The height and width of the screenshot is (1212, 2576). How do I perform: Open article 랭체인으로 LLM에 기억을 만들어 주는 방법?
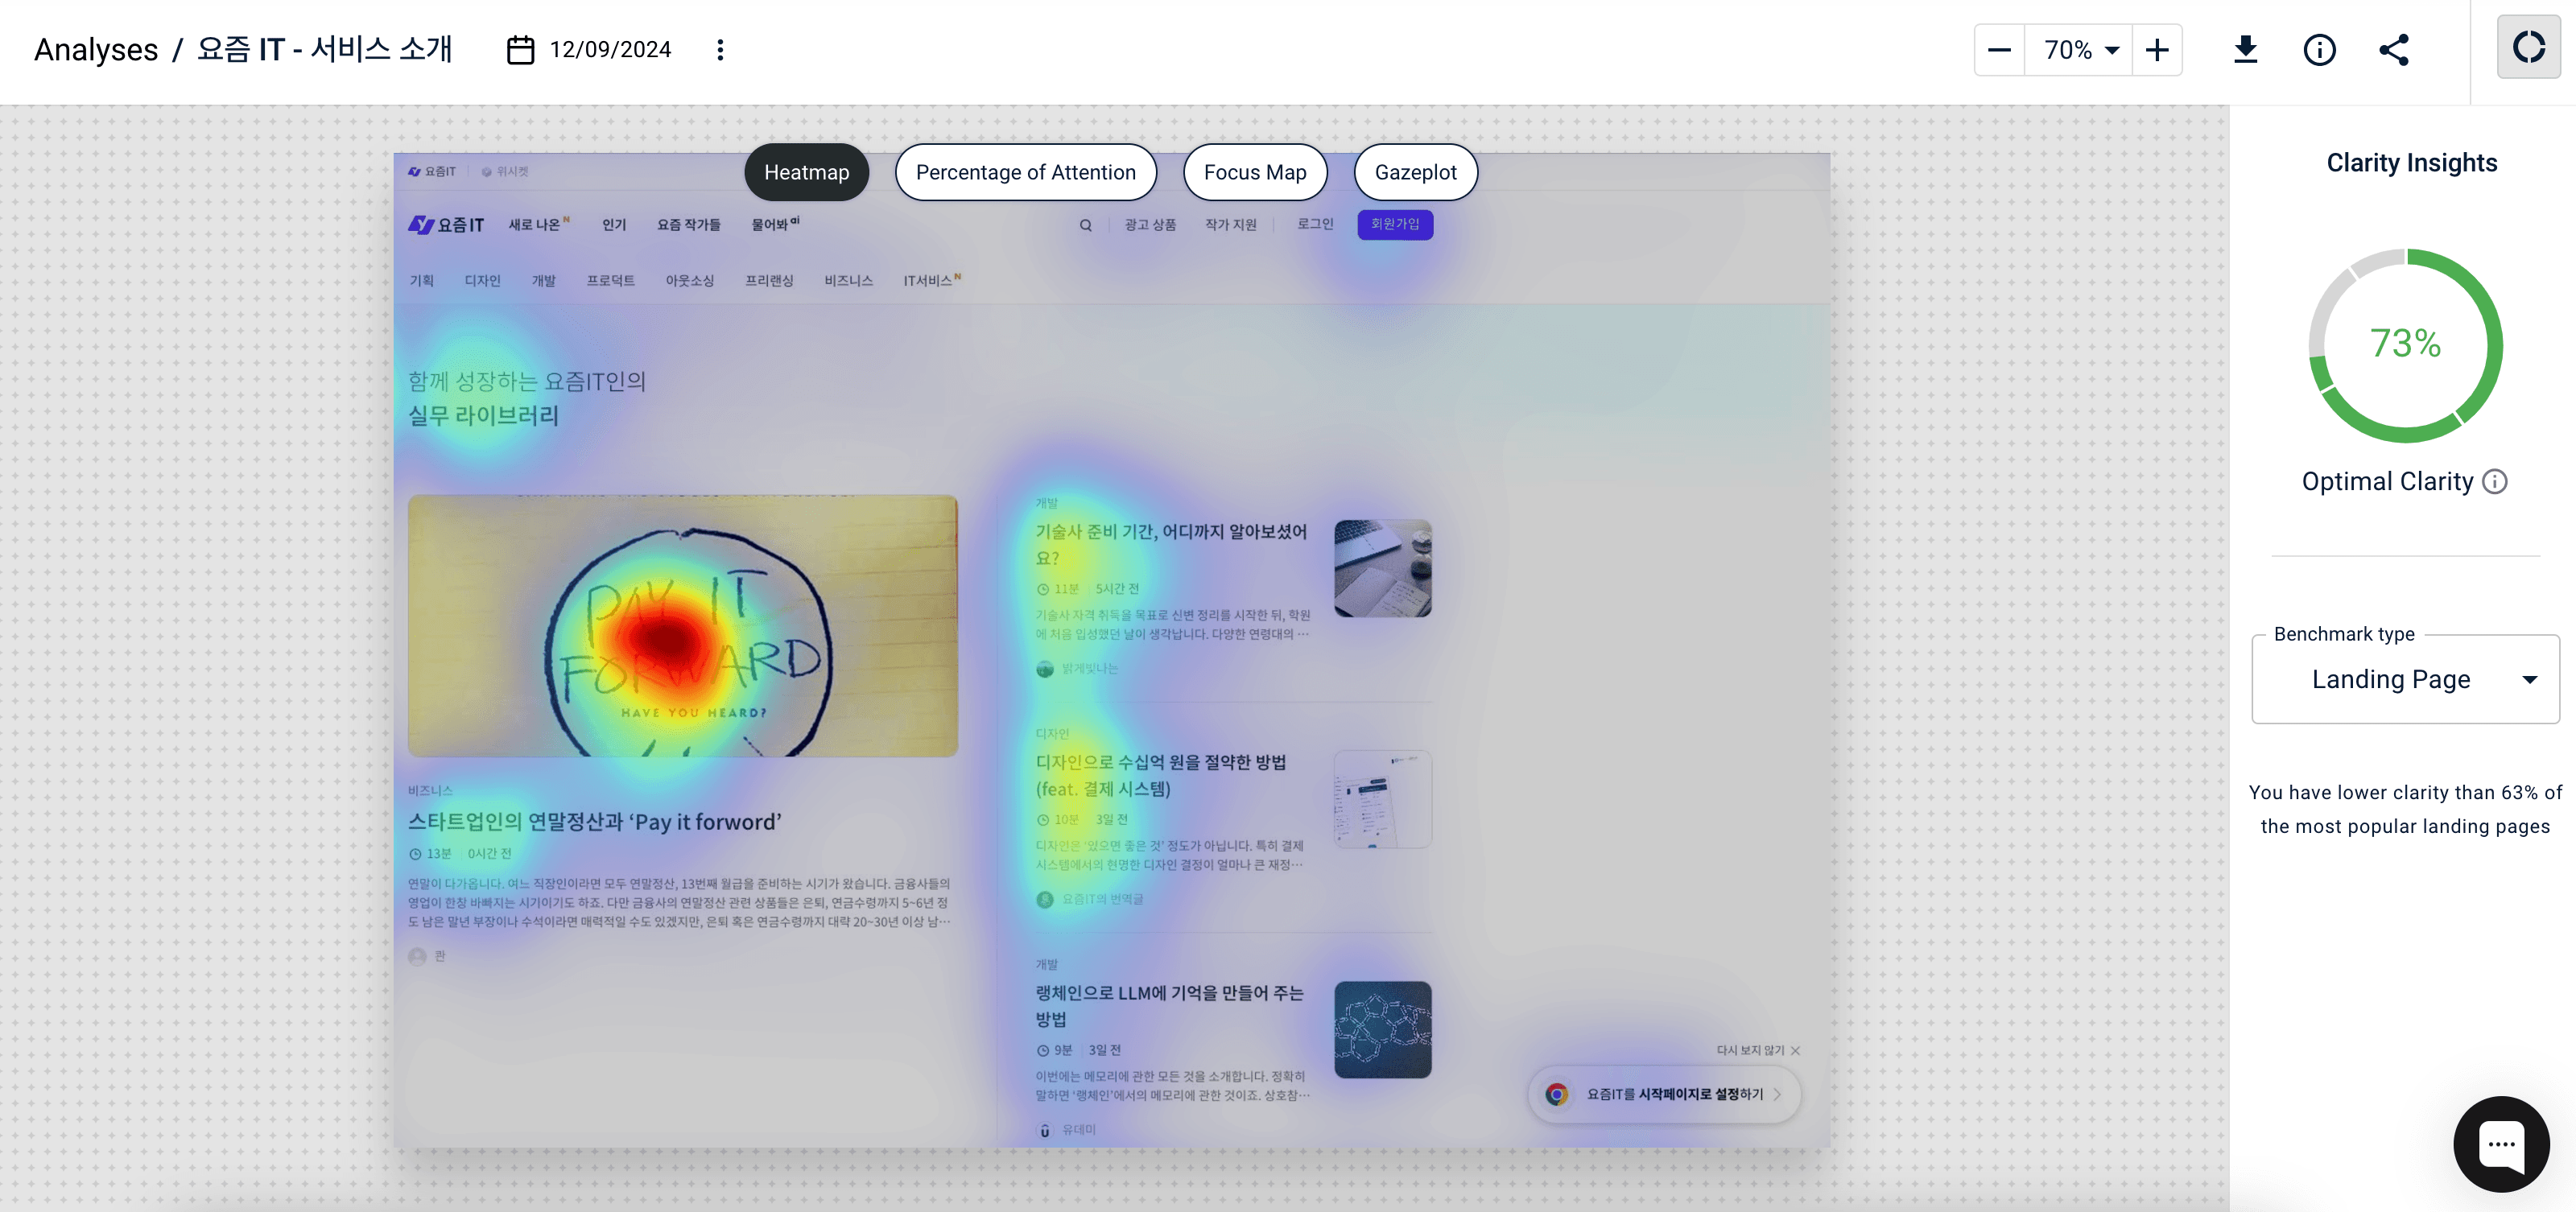click(x=1169, y=1006)
